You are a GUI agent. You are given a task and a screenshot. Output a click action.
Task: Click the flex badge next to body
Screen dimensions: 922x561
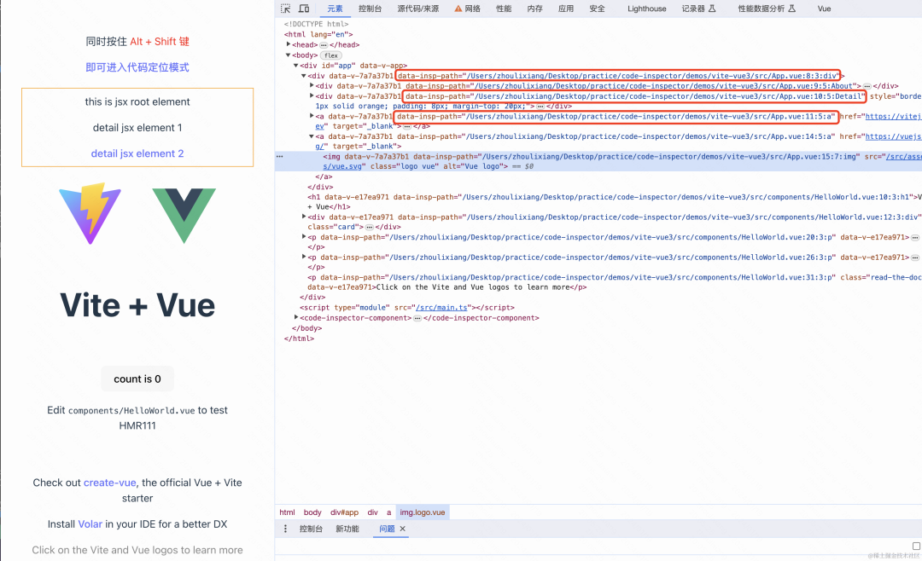click(x=330, y=55)
